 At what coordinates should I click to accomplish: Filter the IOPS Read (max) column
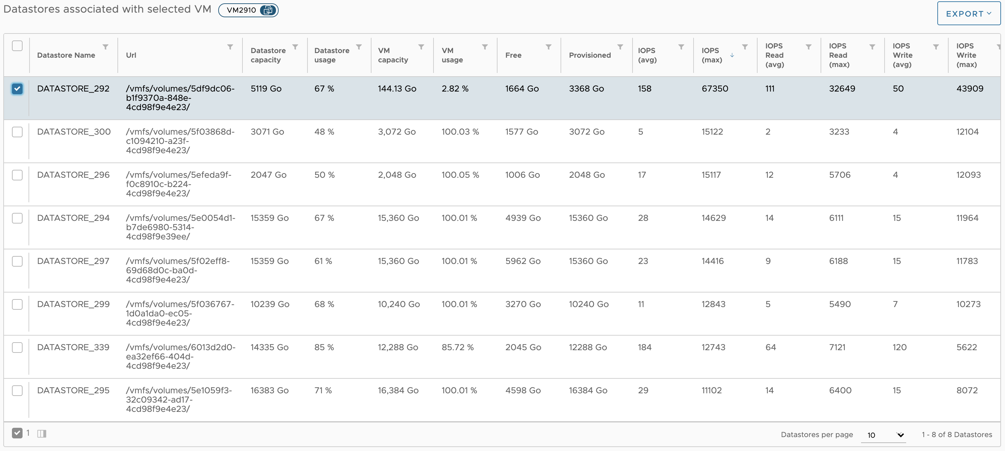coord(872,47)
